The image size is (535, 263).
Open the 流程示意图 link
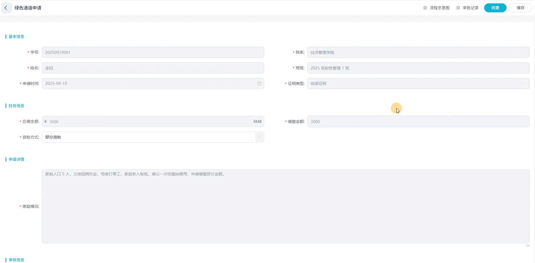(x=439, y=8)
